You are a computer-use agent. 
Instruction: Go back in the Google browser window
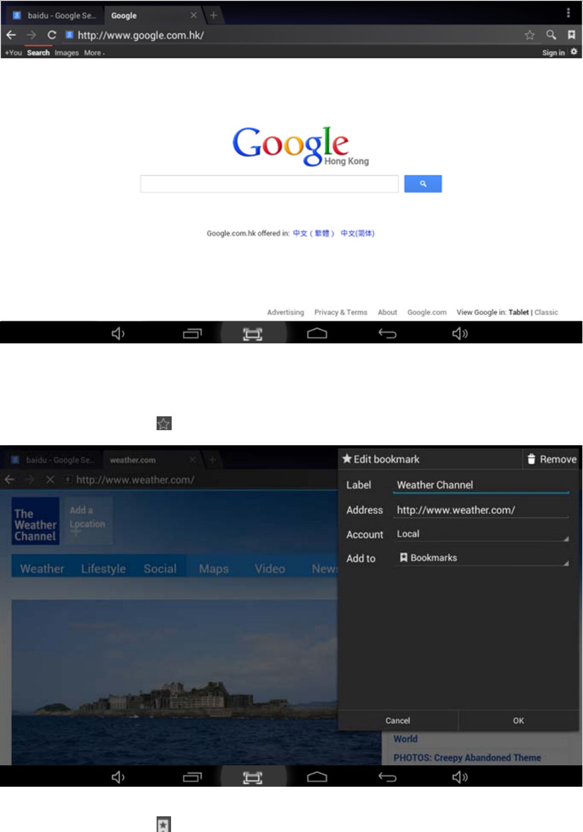[11, 35]
